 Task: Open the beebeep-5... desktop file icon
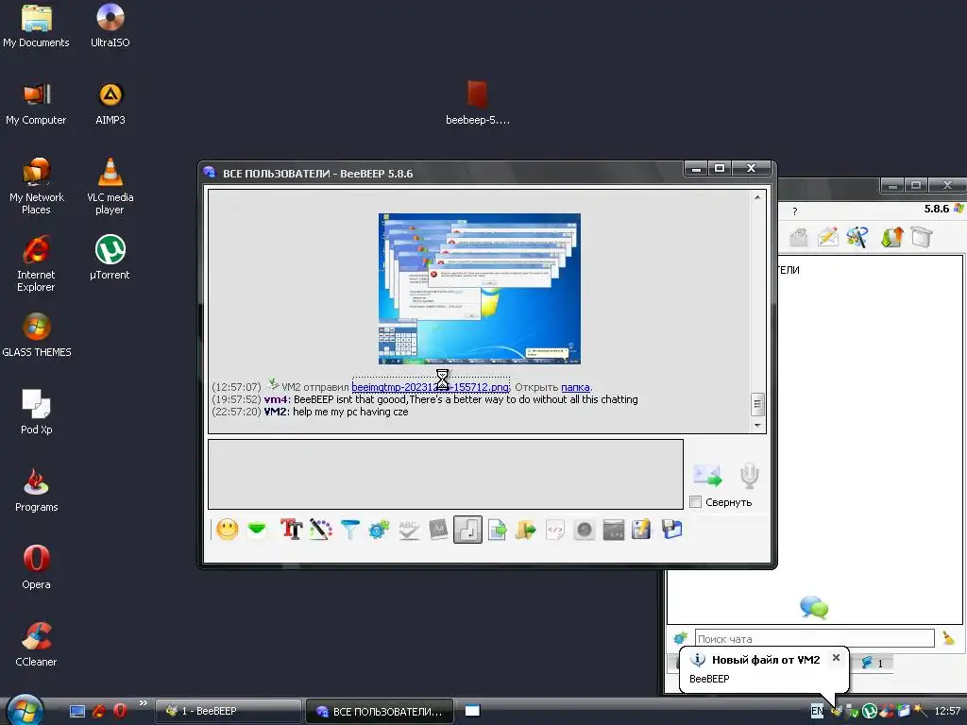(477, 102)
